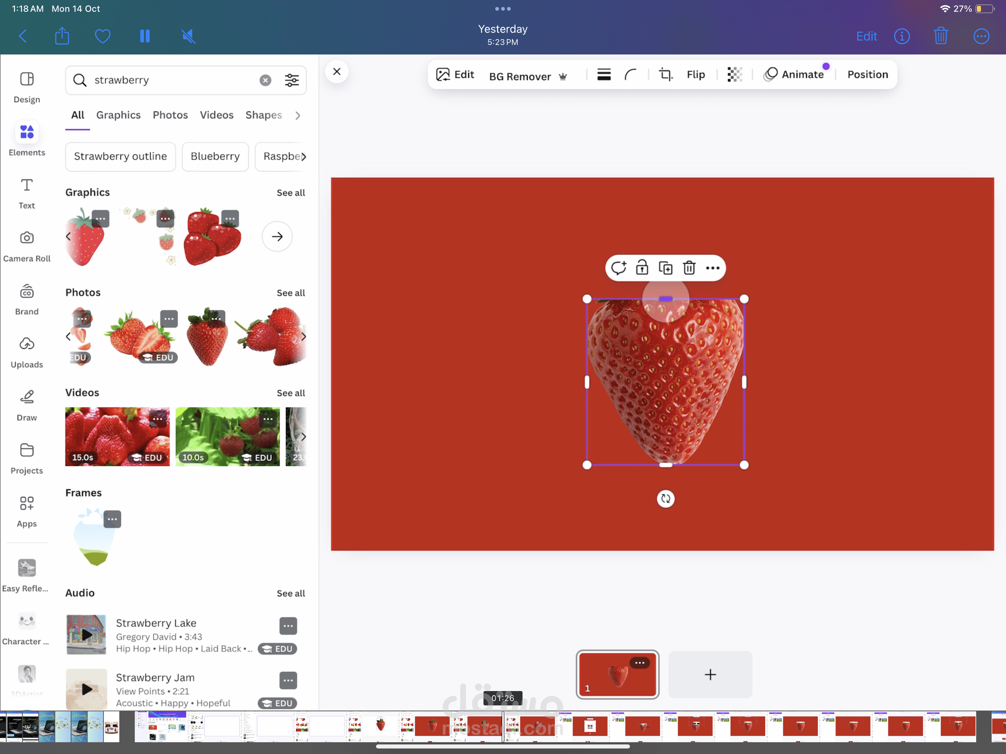Image resolution: width=1006 pixels, height=754 pixels.
Task: Add a new page with plus thumbnail
Action: pos(710,674)
